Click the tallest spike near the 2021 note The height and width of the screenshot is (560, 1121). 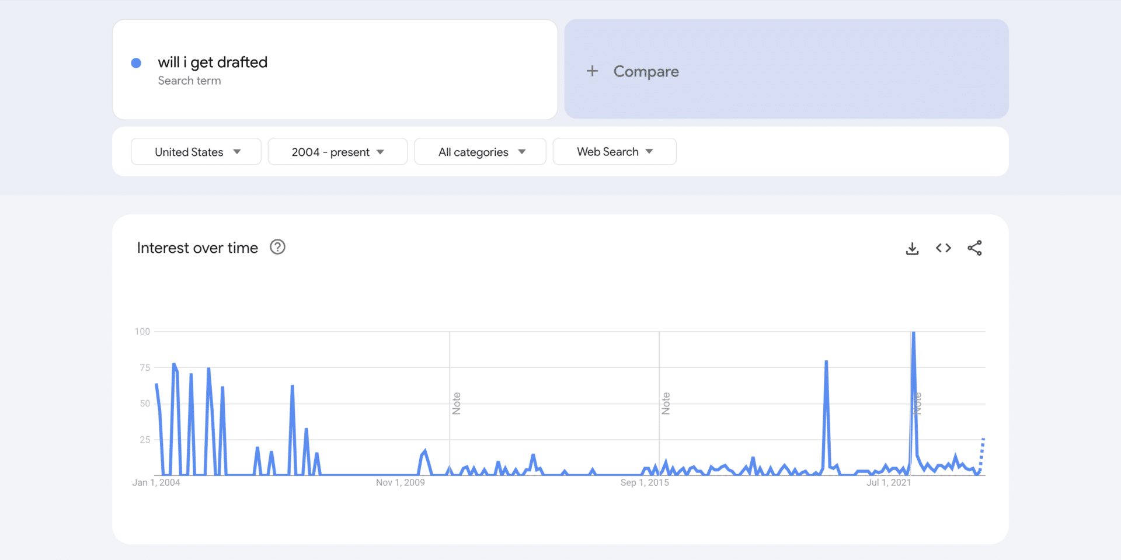[x=914, y=333]
